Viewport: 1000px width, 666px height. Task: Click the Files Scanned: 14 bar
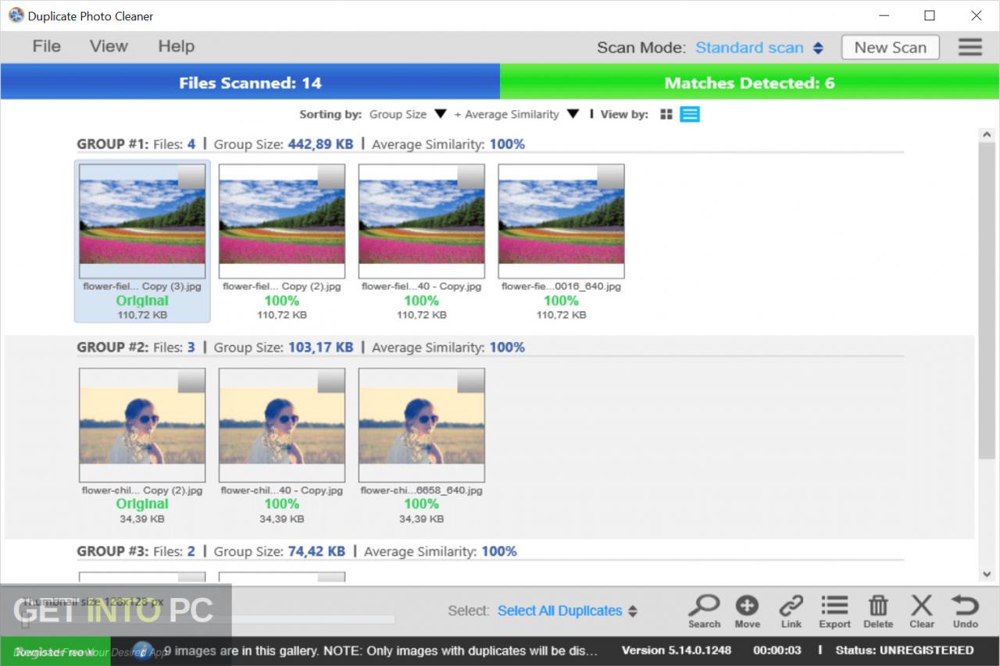pyautogui.click(x=250, y=82)
